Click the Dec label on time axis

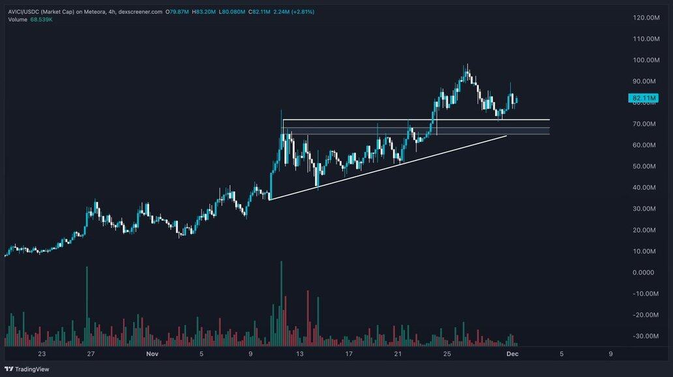click(x=513, y=354)
